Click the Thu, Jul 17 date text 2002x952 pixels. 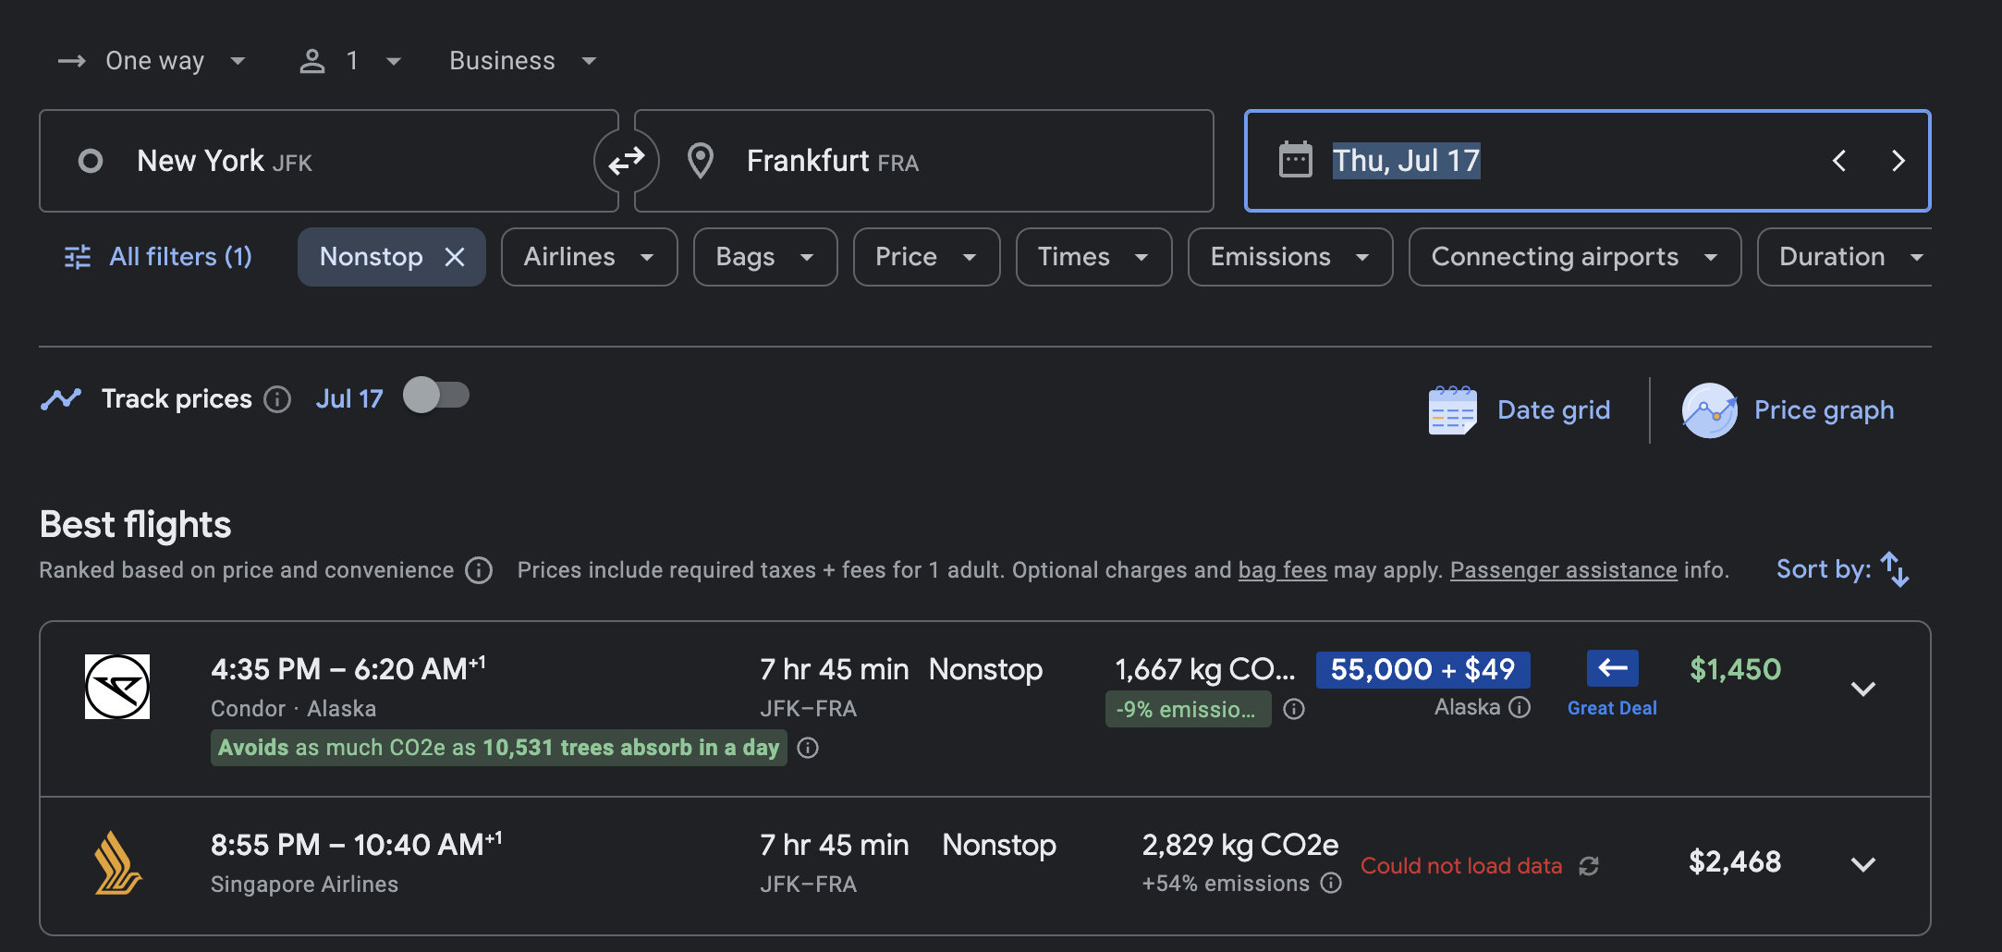pyautogui.click(x=1406, y=161)
